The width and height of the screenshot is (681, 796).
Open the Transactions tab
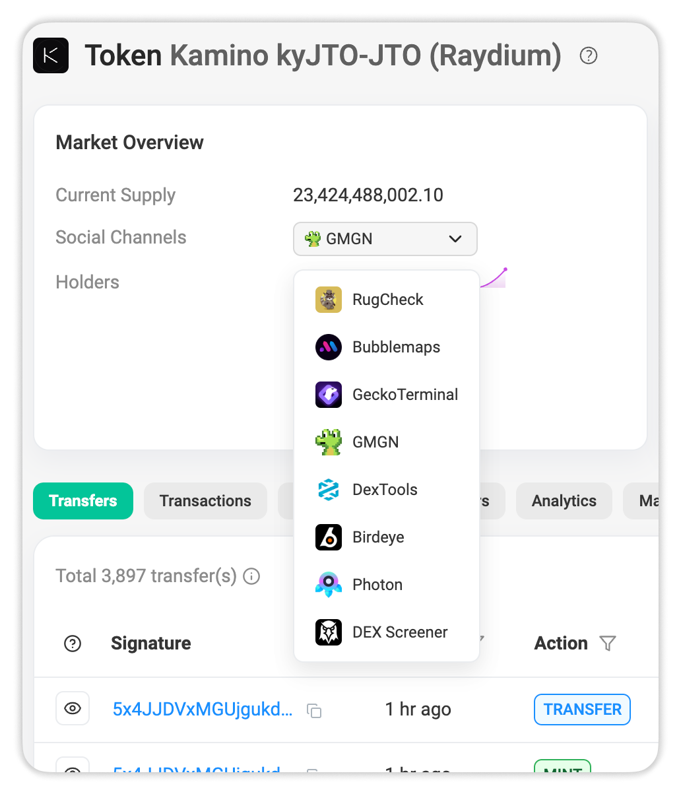[x=205, y=501]
